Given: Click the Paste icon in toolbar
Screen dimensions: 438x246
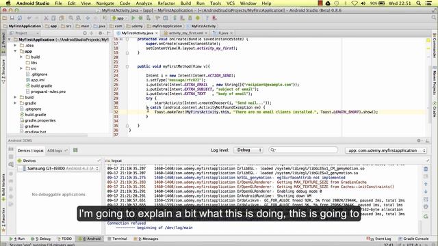Looking at the screenshot, I should pyautogui.click(x=61, y=18).
